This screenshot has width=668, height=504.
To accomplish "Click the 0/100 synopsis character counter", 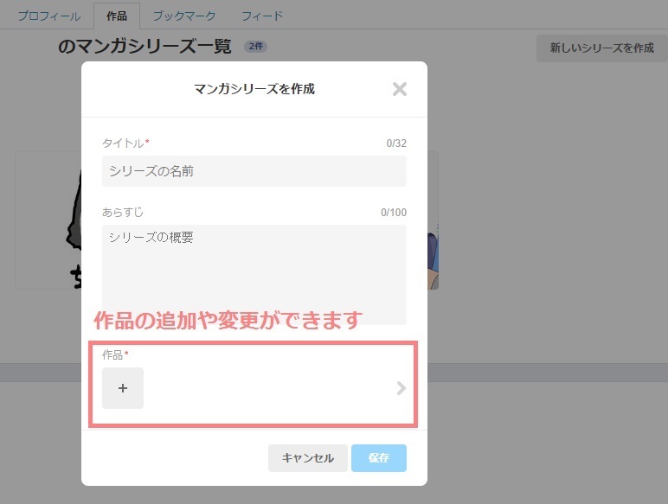I will point(393,213).
